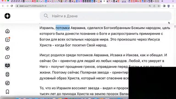This screenshot has width=176, height=99.
Task: Open the sidebar icon below Shorts
Action: [x=7, y=83]
